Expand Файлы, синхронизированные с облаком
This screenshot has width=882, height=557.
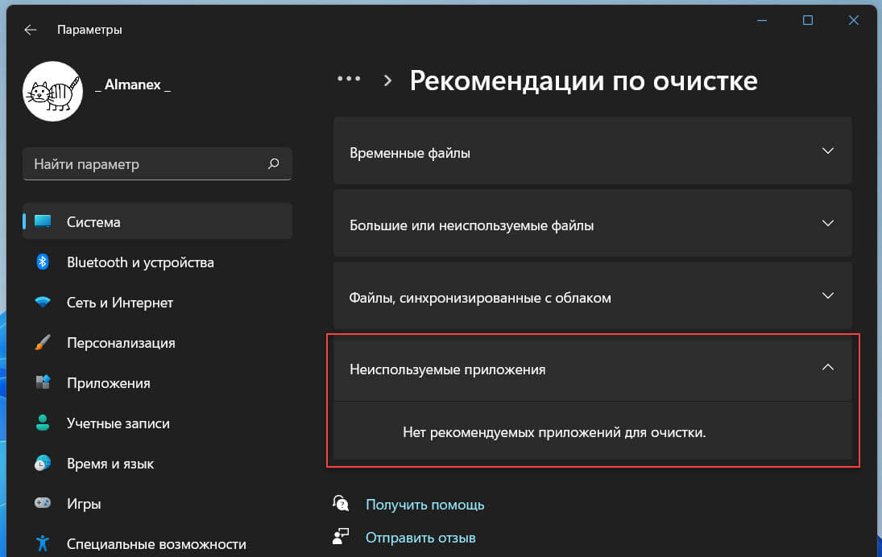pyautogui.click(x=592, y=295)
